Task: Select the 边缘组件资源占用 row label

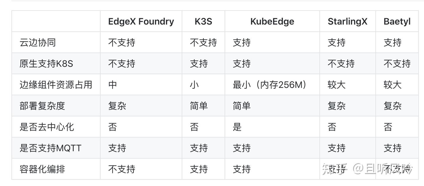Action: (56, 85)
